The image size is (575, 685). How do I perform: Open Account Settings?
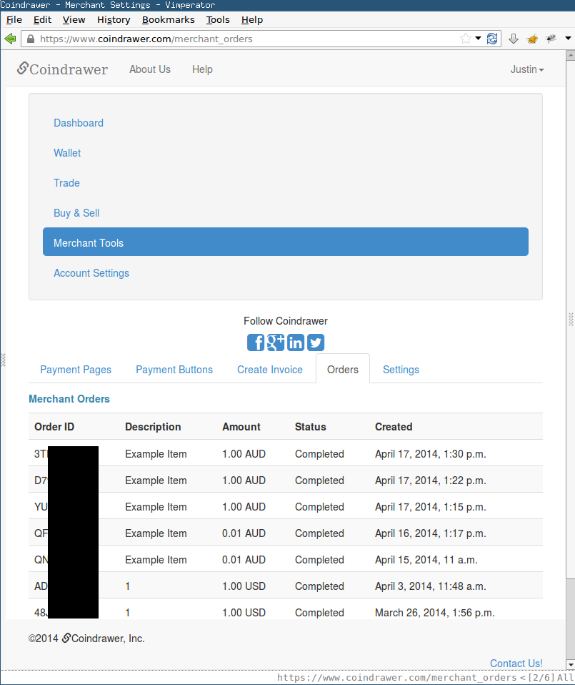click(91, 273)
